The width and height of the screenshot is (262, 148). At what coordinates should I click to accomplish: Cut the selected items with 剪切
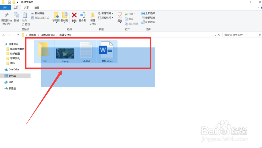coord(26,24)
